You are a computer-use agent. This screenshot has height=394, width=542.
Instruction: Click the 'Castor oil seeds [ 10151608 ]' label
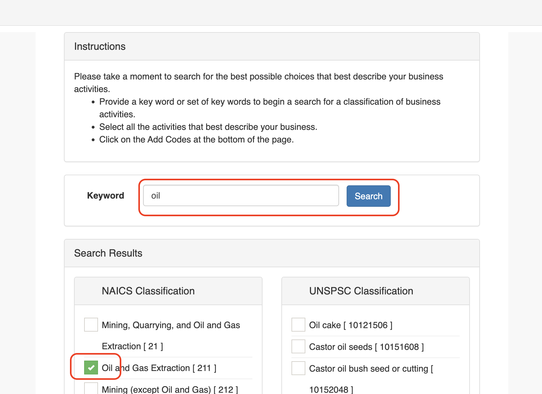pos(366,347)
